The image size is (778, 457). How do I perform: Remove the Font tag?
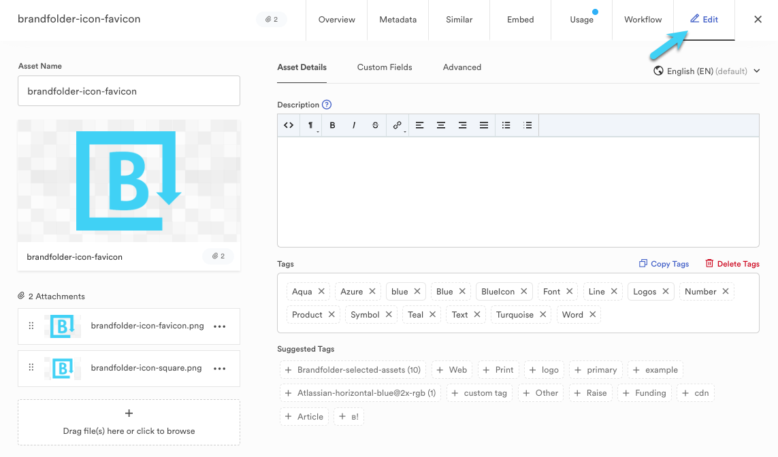tap(570, 292)
